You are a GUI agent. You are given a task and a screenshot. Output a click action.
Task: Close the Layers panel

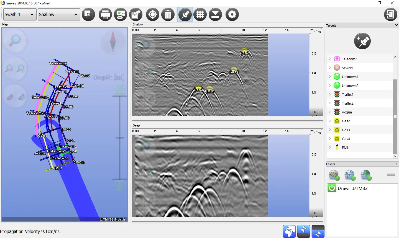pos(396,164)
